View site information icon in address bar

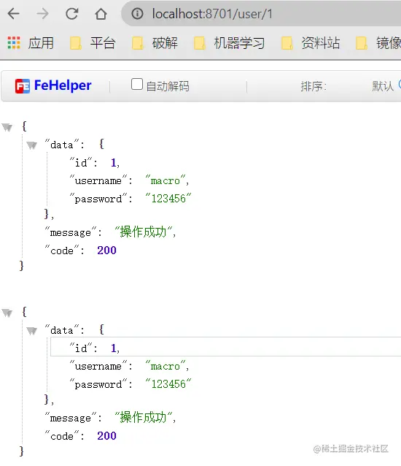tap(137, 14)
